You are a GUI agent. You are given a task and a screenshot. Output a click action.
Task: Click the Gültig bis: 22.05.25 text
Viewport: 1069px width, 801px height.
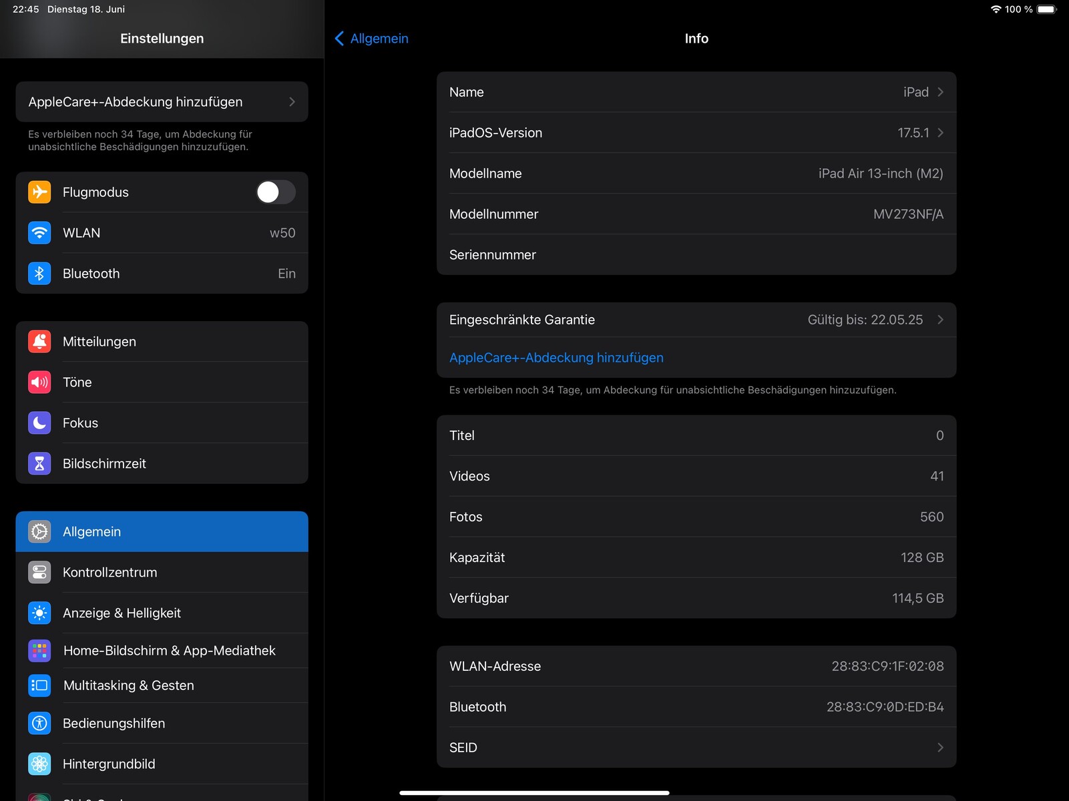point(865,320)
